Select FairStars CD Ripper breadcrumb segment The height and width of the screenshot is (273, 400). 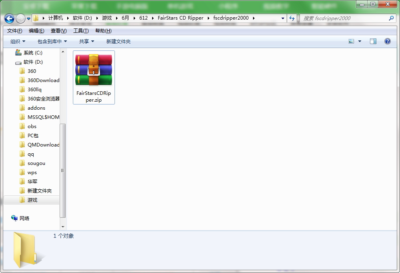[x=180, y=18]
